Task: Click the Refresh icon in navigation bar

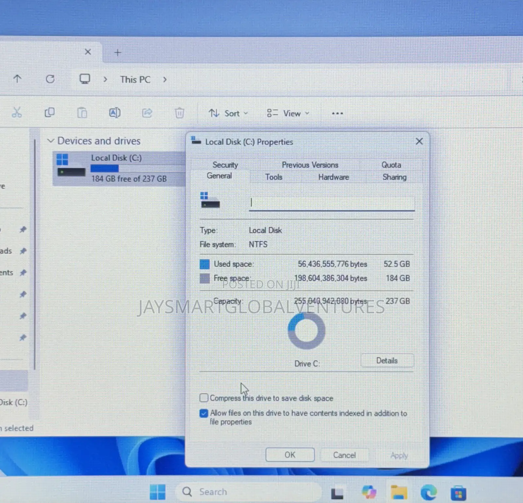Action: point(50,79)
